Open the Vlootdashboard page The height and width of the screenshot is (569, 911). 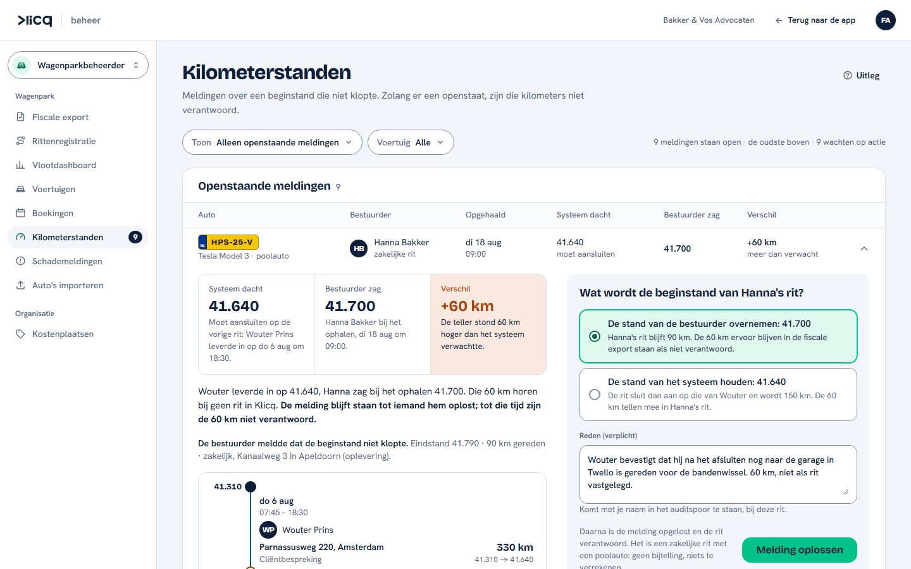point(78,165)
